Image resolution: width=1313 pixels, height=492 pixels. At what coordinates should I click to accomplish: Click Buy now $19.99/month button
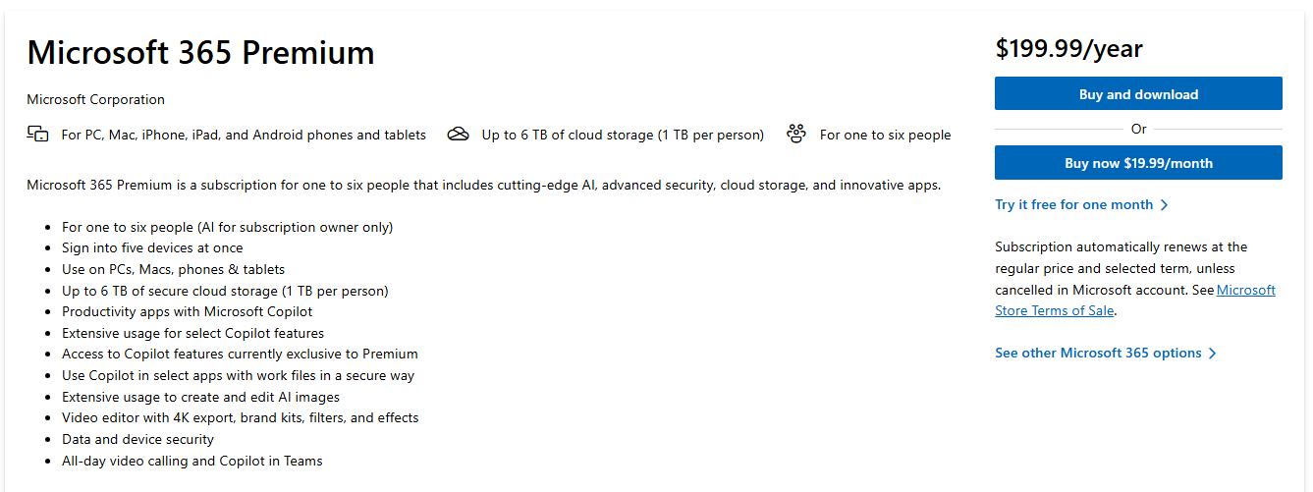pyautogui.click(x=1138, y=163)
